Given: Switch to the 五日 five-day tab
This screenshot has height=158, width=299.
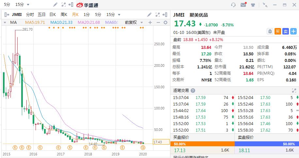Looking at the screenshot, I should tap(41, 15).
